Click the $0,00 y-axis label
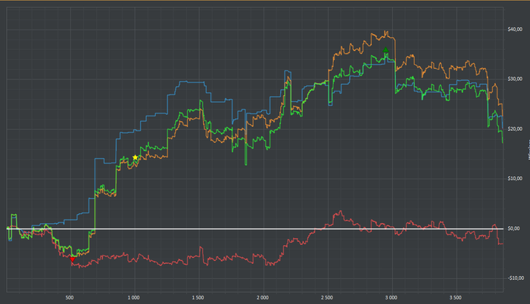Viewport: 530px width, 304px height. [514, 228]
